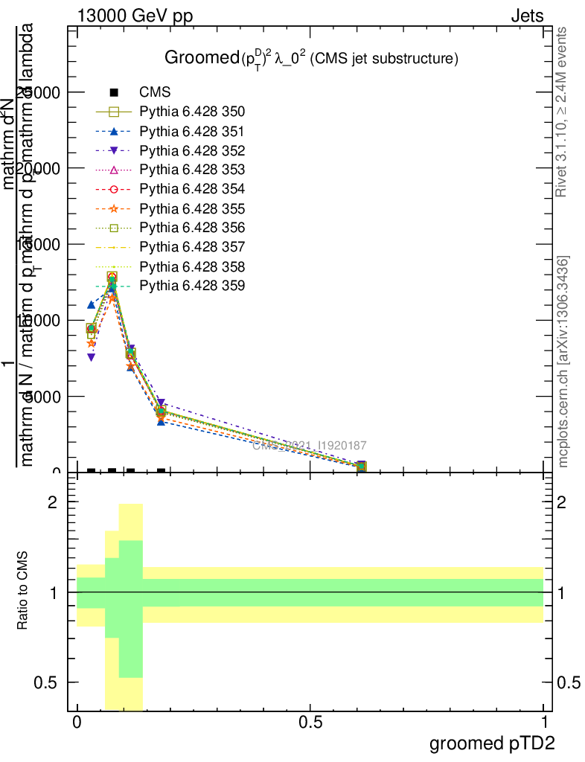Click the "Jets" label at top right
Screen dimensions: 585x762
pos(526,16)
